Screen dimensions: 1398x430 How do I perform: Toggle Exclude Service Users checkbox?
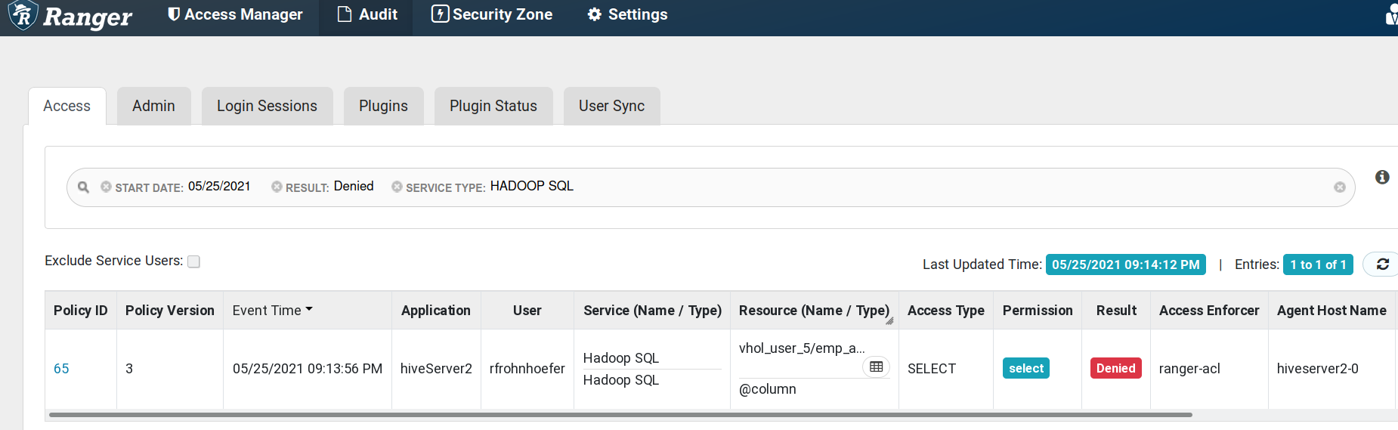coord(194,261)
